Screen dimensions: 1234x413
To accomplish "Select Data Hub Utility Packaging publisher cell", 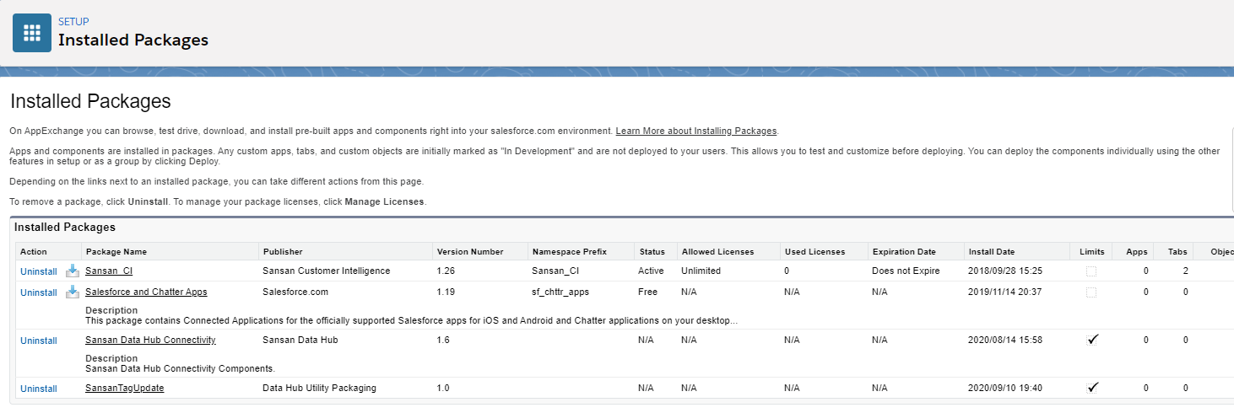I will tap(320, 388).
